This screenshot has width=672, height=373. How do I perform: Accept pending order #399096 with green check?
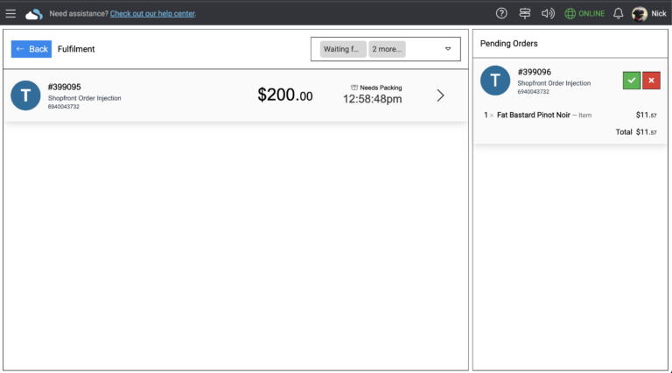631,81
